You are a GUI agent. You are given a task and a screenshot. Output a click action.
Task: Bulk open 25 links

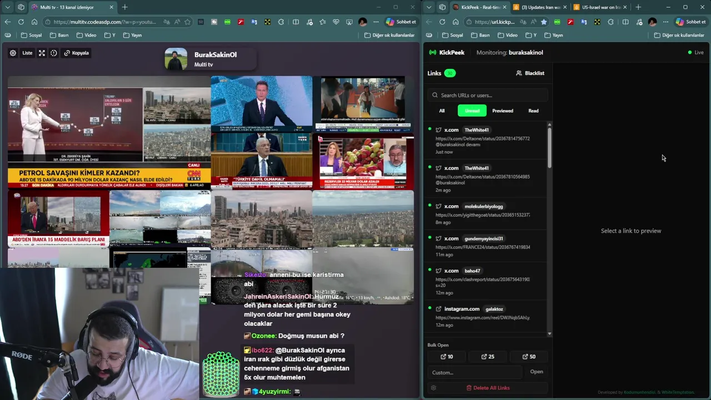(488, 357)
